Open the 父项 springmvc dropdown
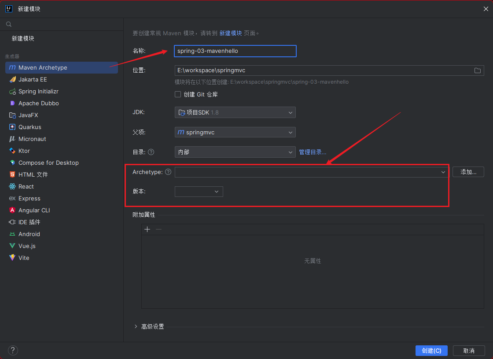The width and height of the screenshot is (493, 359). pos(235,132)
